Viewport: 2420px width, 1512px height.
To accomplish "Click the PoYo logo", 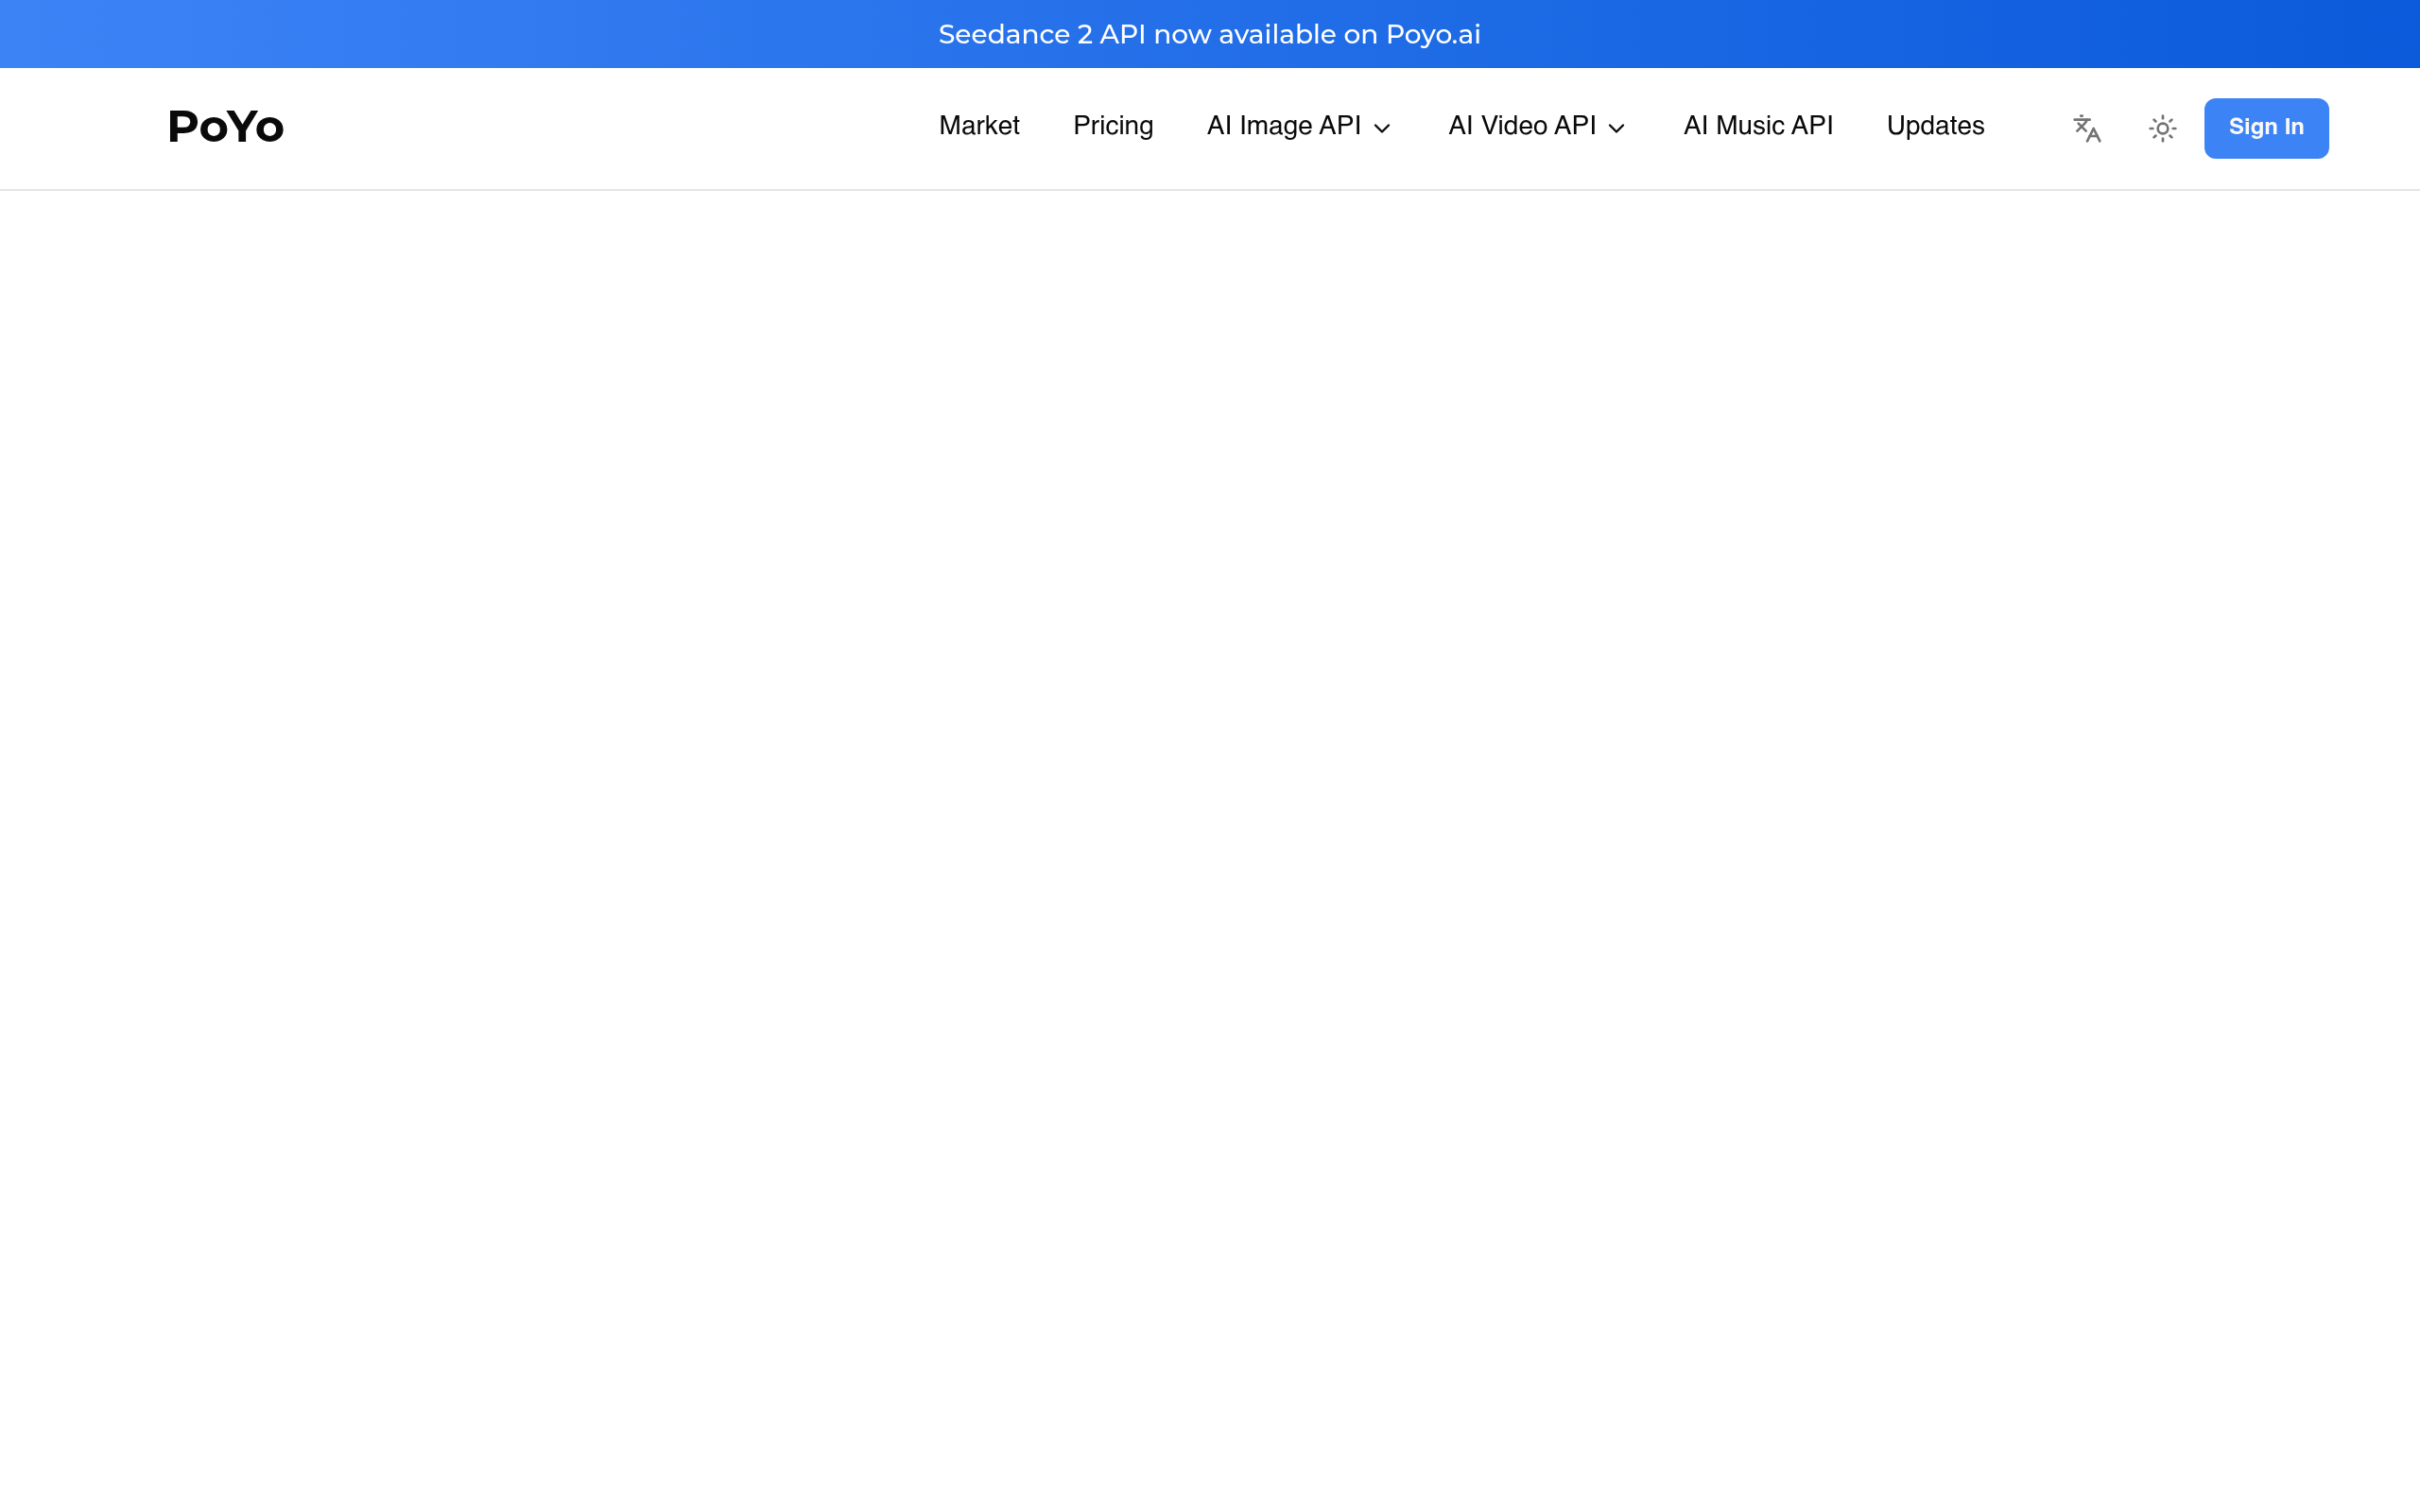I will coord(226,127).
